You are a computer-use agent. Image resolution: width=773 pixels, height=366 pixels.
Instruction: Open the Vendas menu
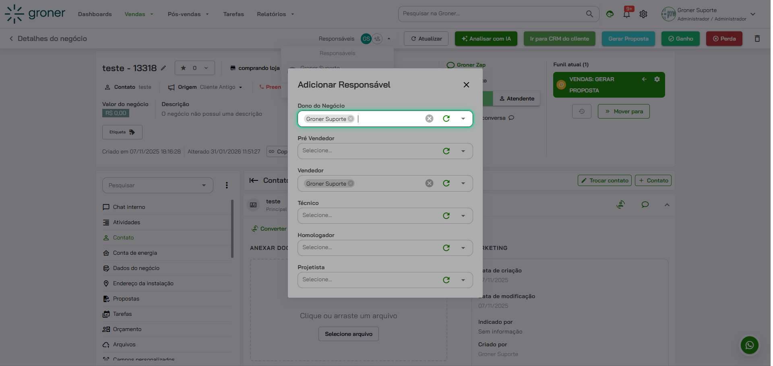pyautogui.click(x=138, y=14)
